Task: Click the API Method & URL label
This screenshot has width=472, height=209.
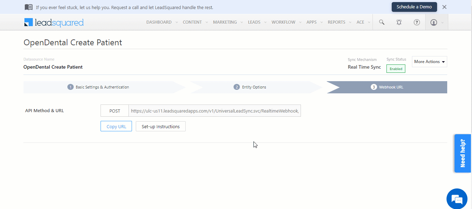Action: (44, 111)
